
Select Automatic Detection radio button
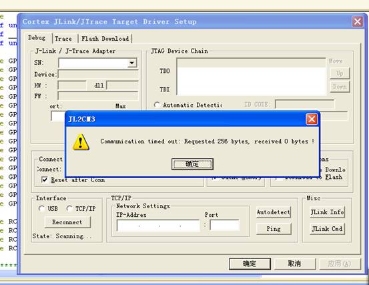pyautogui.click(x=157, y=105)
